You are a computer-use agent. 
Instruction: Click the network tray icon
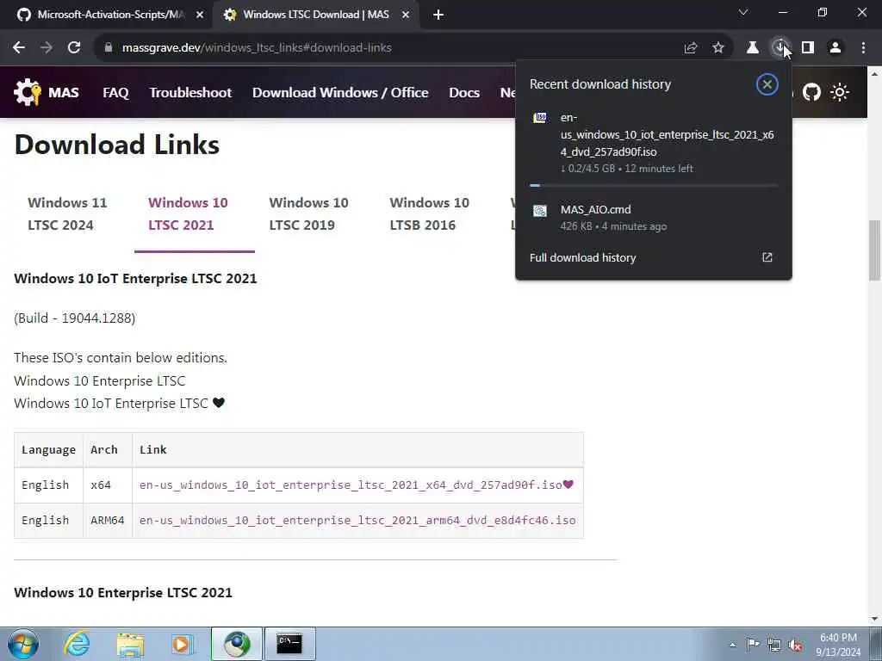pos(774,645)
